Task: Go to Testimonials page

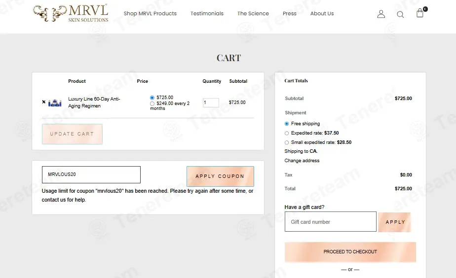Action: click(x=207, y=13)
